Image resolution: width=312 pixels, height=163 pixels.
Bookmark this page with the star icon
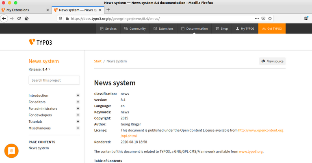tap(270, 18)
